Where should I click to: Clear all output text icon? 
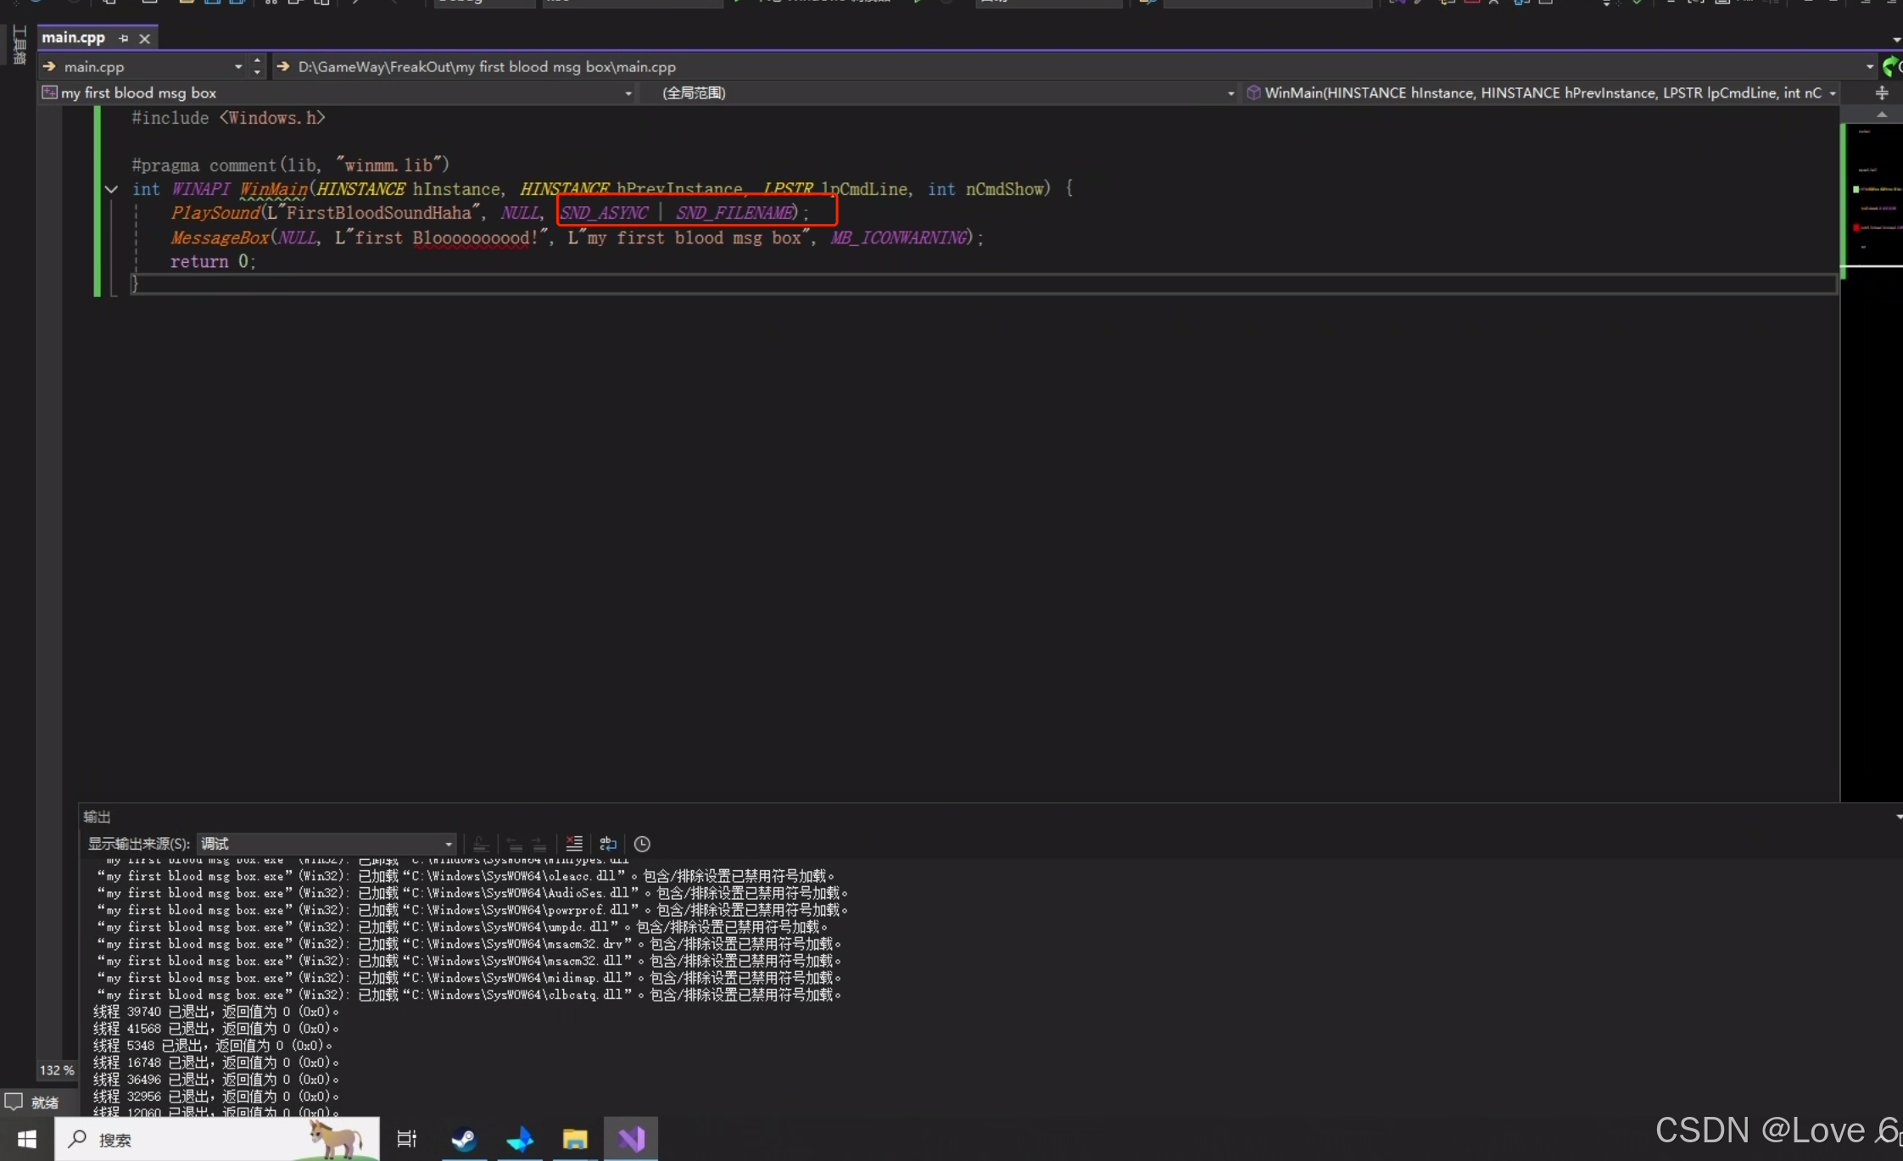(x=574, y=844)
